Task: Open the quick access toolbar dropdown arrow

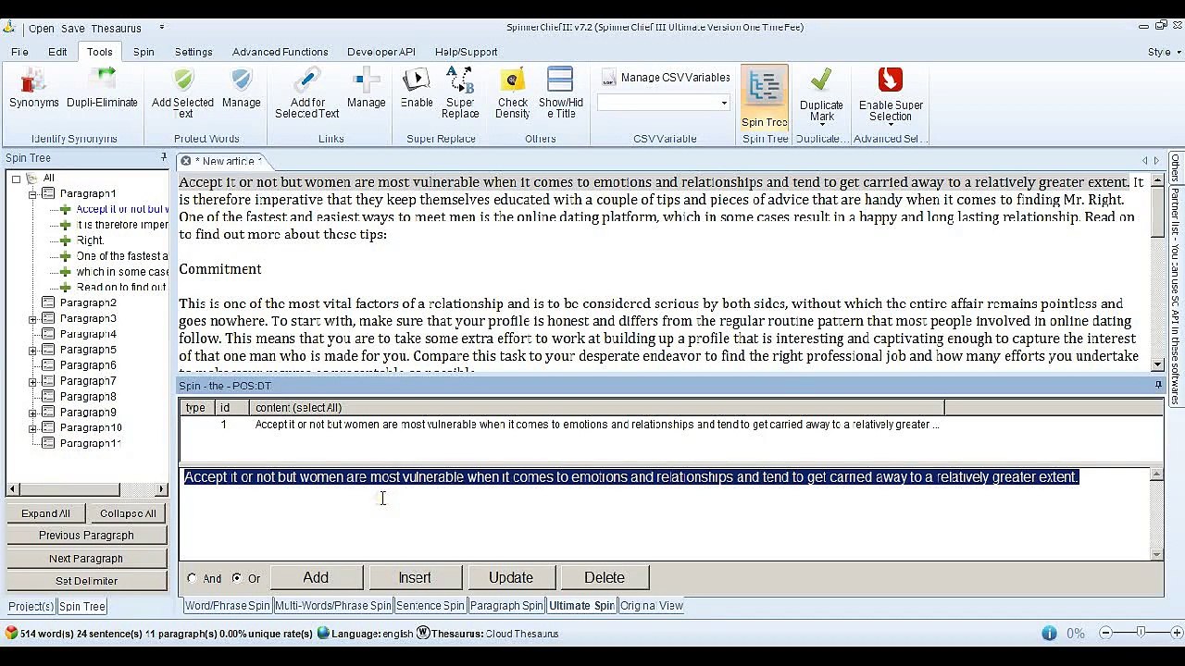Action: coord(162,28)
